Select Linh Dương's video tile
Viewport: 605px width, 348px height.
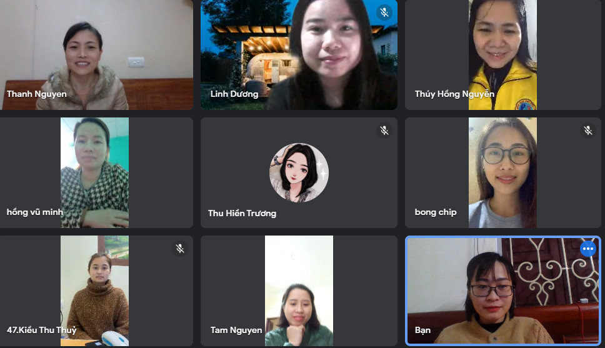click(299, 55)
